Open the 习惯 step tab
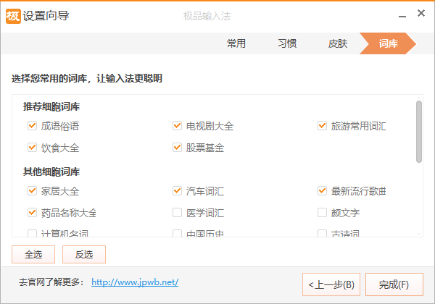The image size is (435, 304). pos(287,43)
